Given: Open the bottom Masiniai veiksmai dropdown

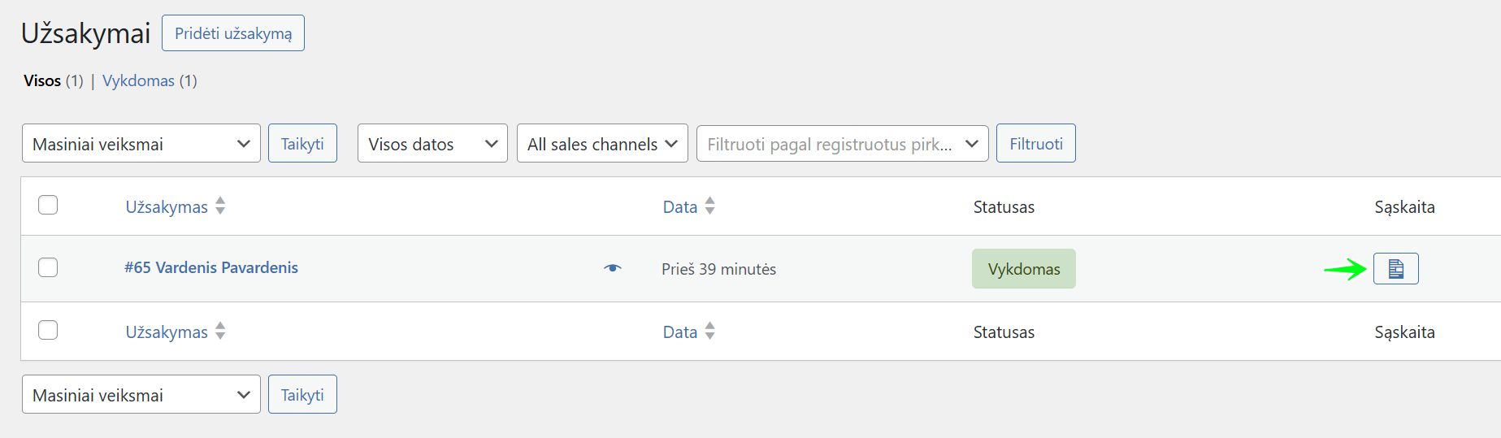Looking at the screenshot, I should pos(141,395).
